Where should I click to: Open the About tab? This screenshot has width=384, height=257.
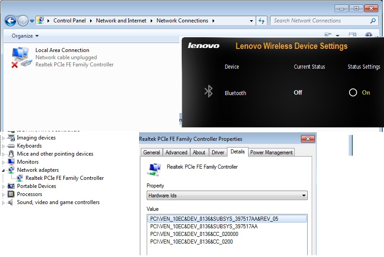199,152
